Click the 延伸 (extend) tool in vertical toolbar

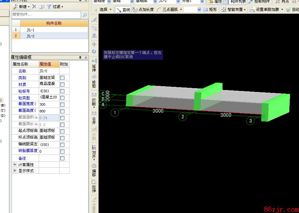pyautogui.click(x=94, y=65)
